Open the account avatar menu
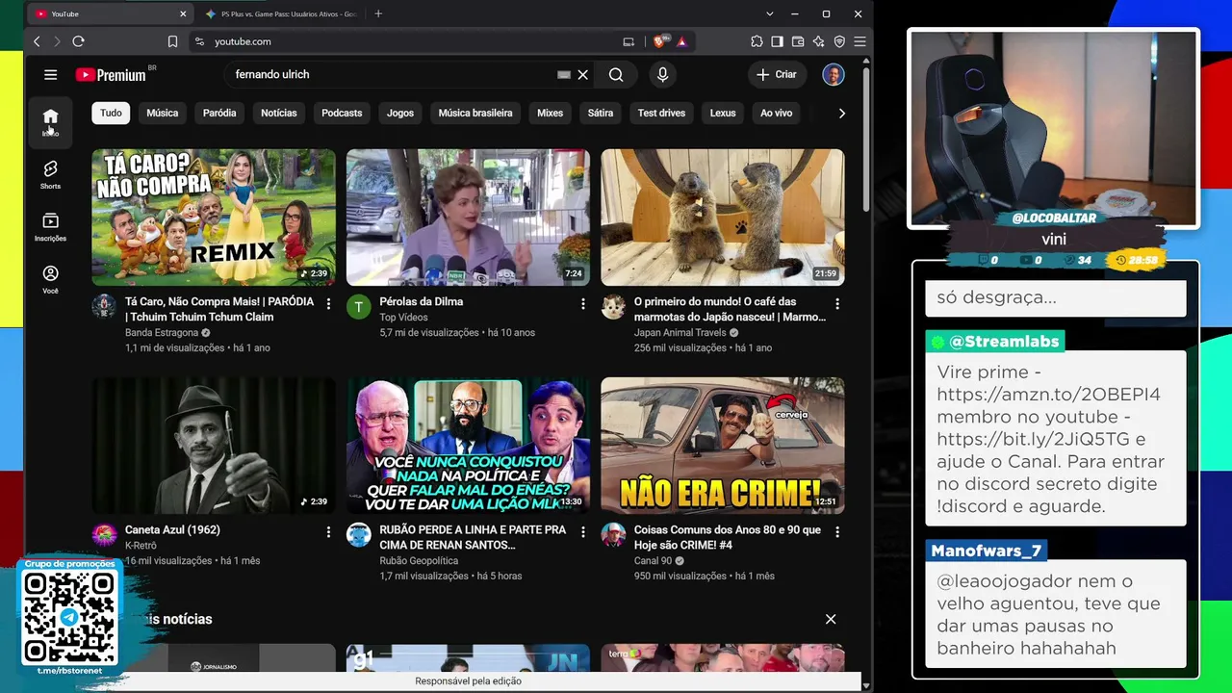This screenshot has width=1232, height=693. pos(834,74)
